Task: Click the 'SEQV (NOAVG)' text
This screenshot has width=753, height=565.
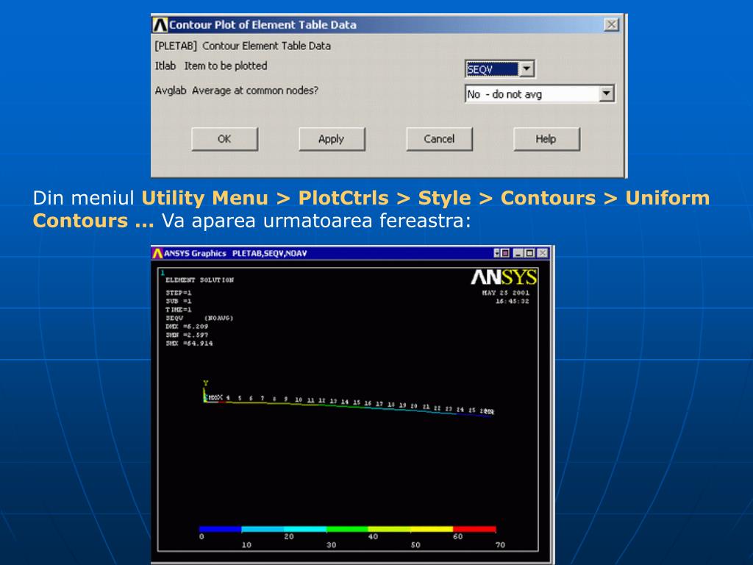Action: click(x=199, y=318)
